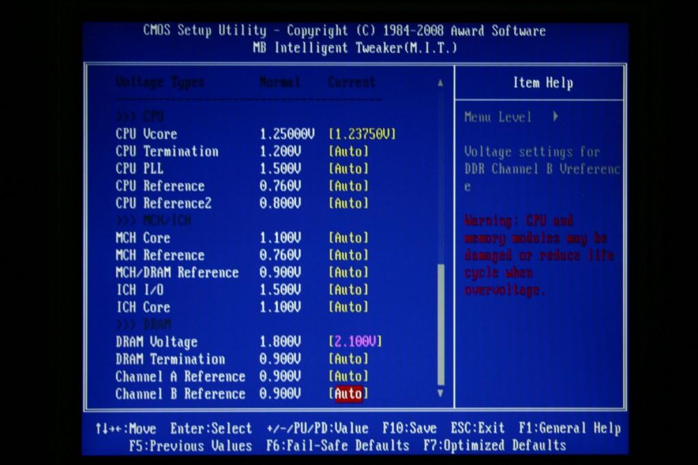Open CPU PLL [Auto] setting
This screenshot has width=698, height=465.
[348, 169]
